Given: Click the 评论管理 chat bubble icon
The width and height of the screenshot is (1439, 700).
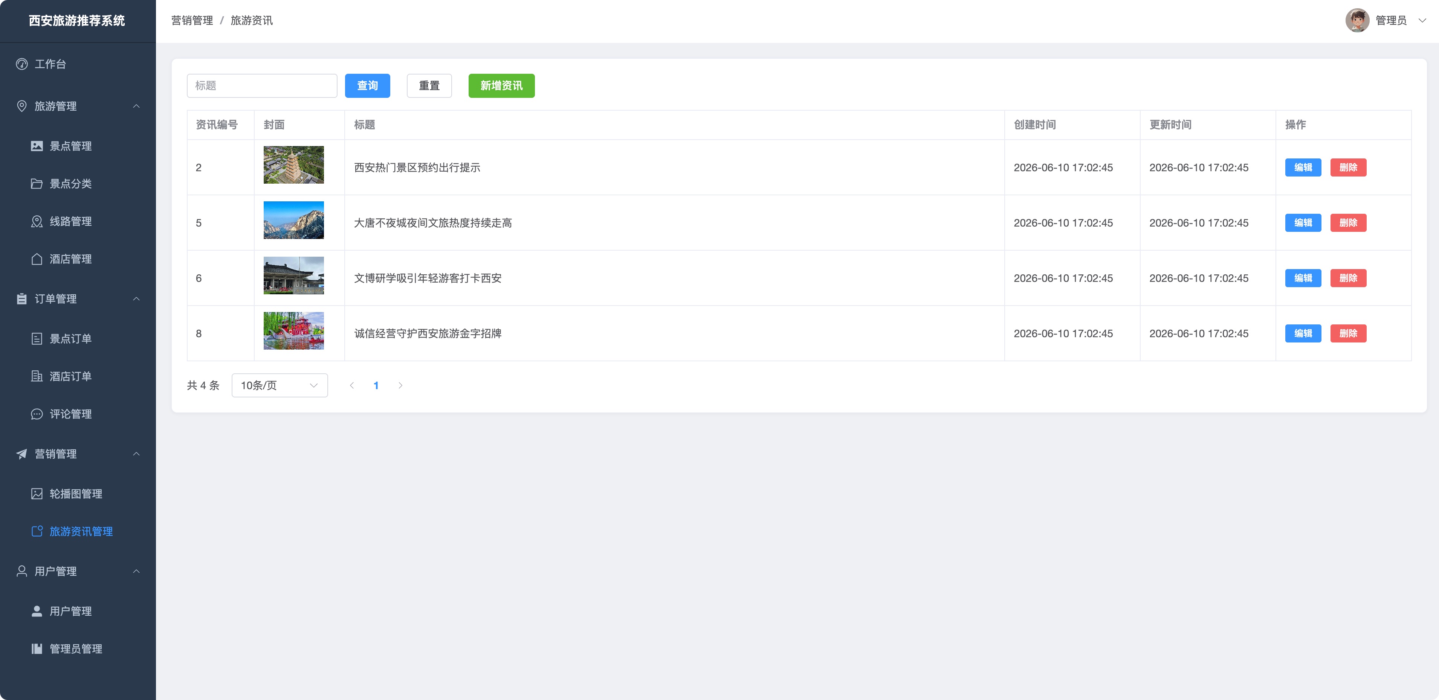Looking at the screenshot, I should (37, 414).
